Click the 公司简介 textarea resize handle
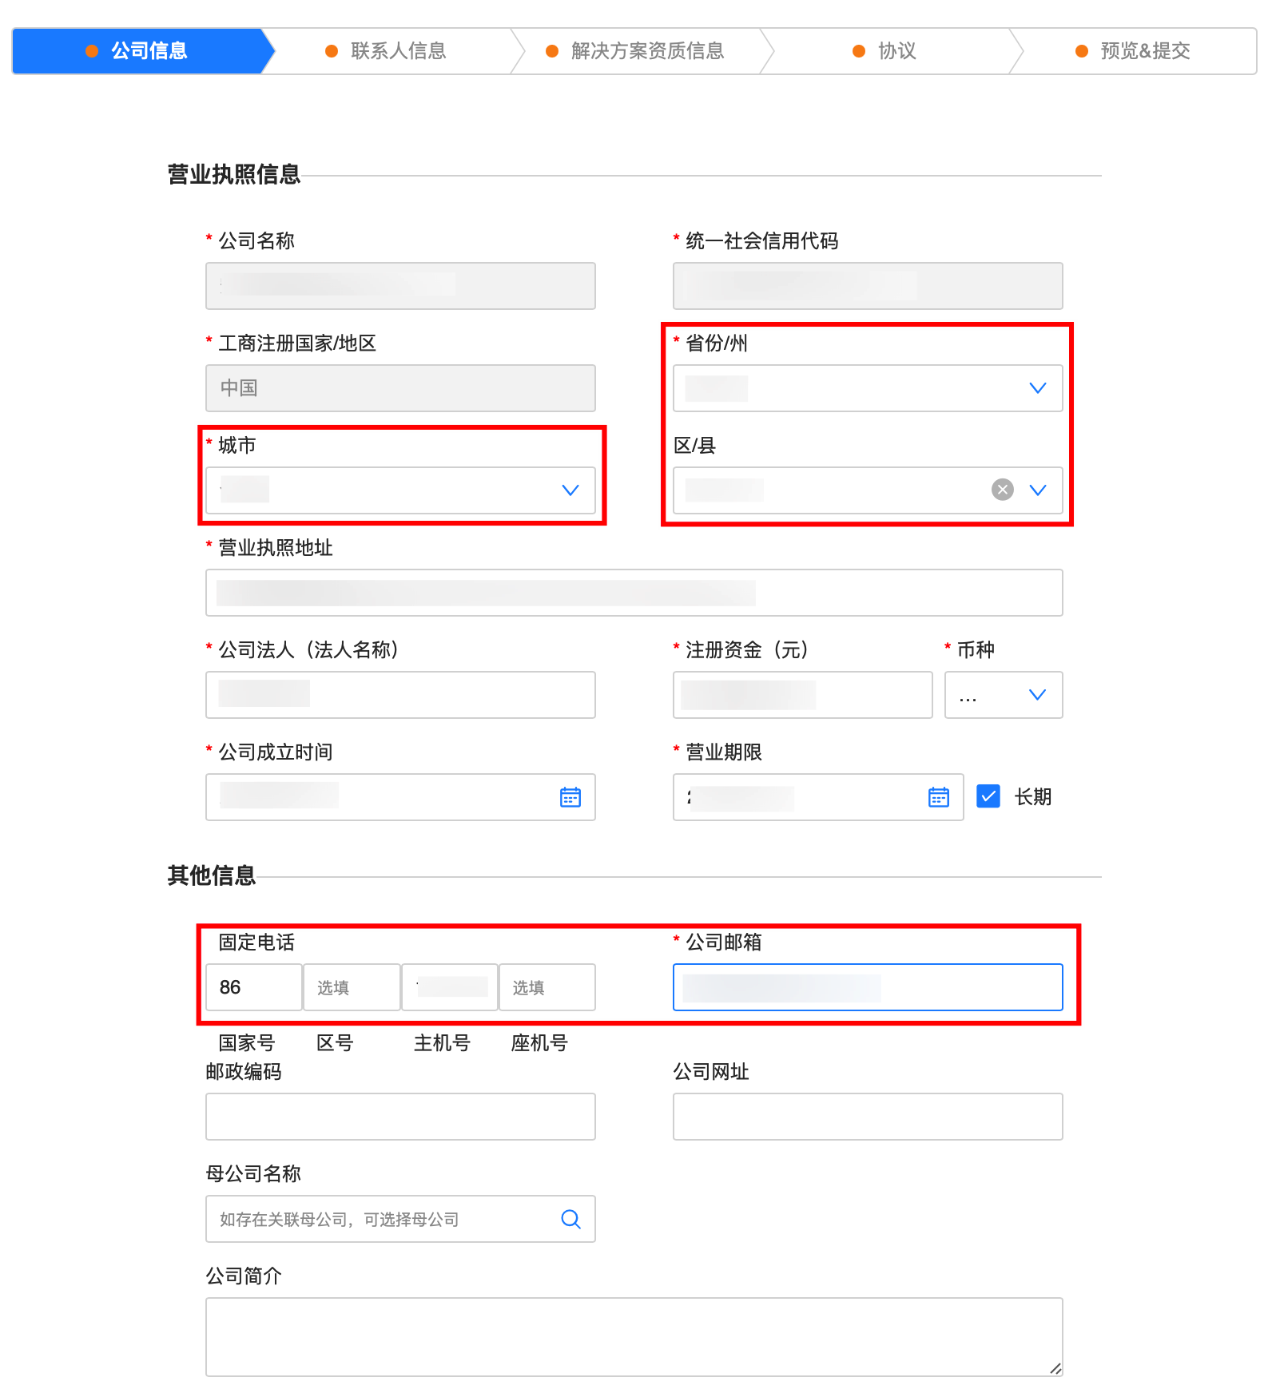 click(1055, 1369)
